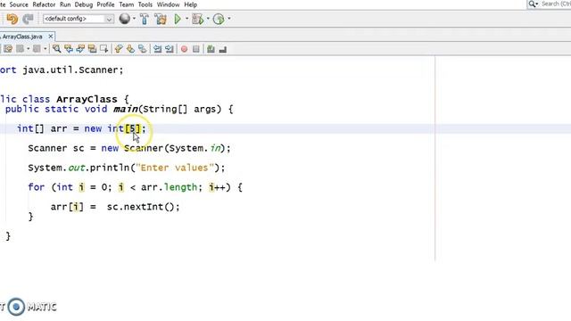
Task: Open the Refactor menu
Action: [44, 4]
